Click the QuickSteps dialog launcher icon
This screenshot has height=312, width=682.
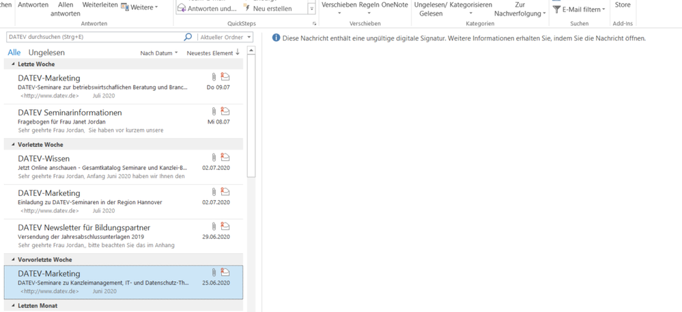(313, 23)
